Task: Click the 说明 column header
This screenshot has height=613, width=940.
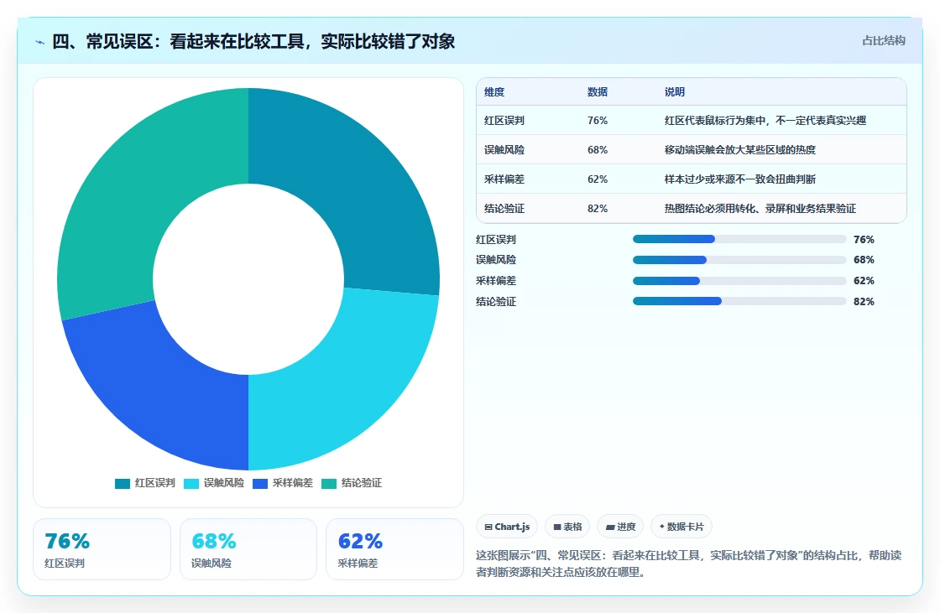Action: (x=675, y=91)
